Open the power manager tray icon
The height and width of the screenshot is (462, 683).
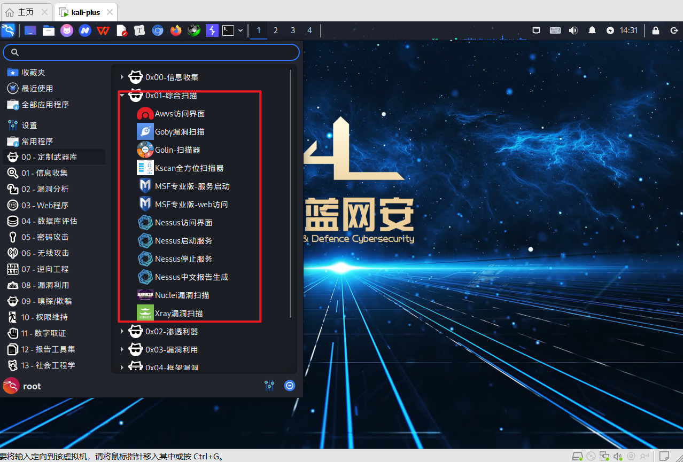pos(610,30)
